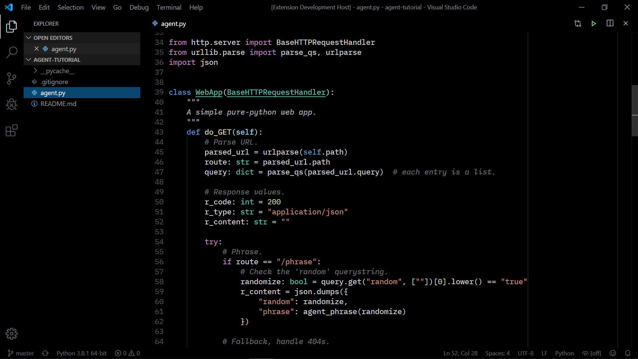This screenshot has width=638, height=359.
Task: Change line ending by clicking LF
Action: coord(544,353)
